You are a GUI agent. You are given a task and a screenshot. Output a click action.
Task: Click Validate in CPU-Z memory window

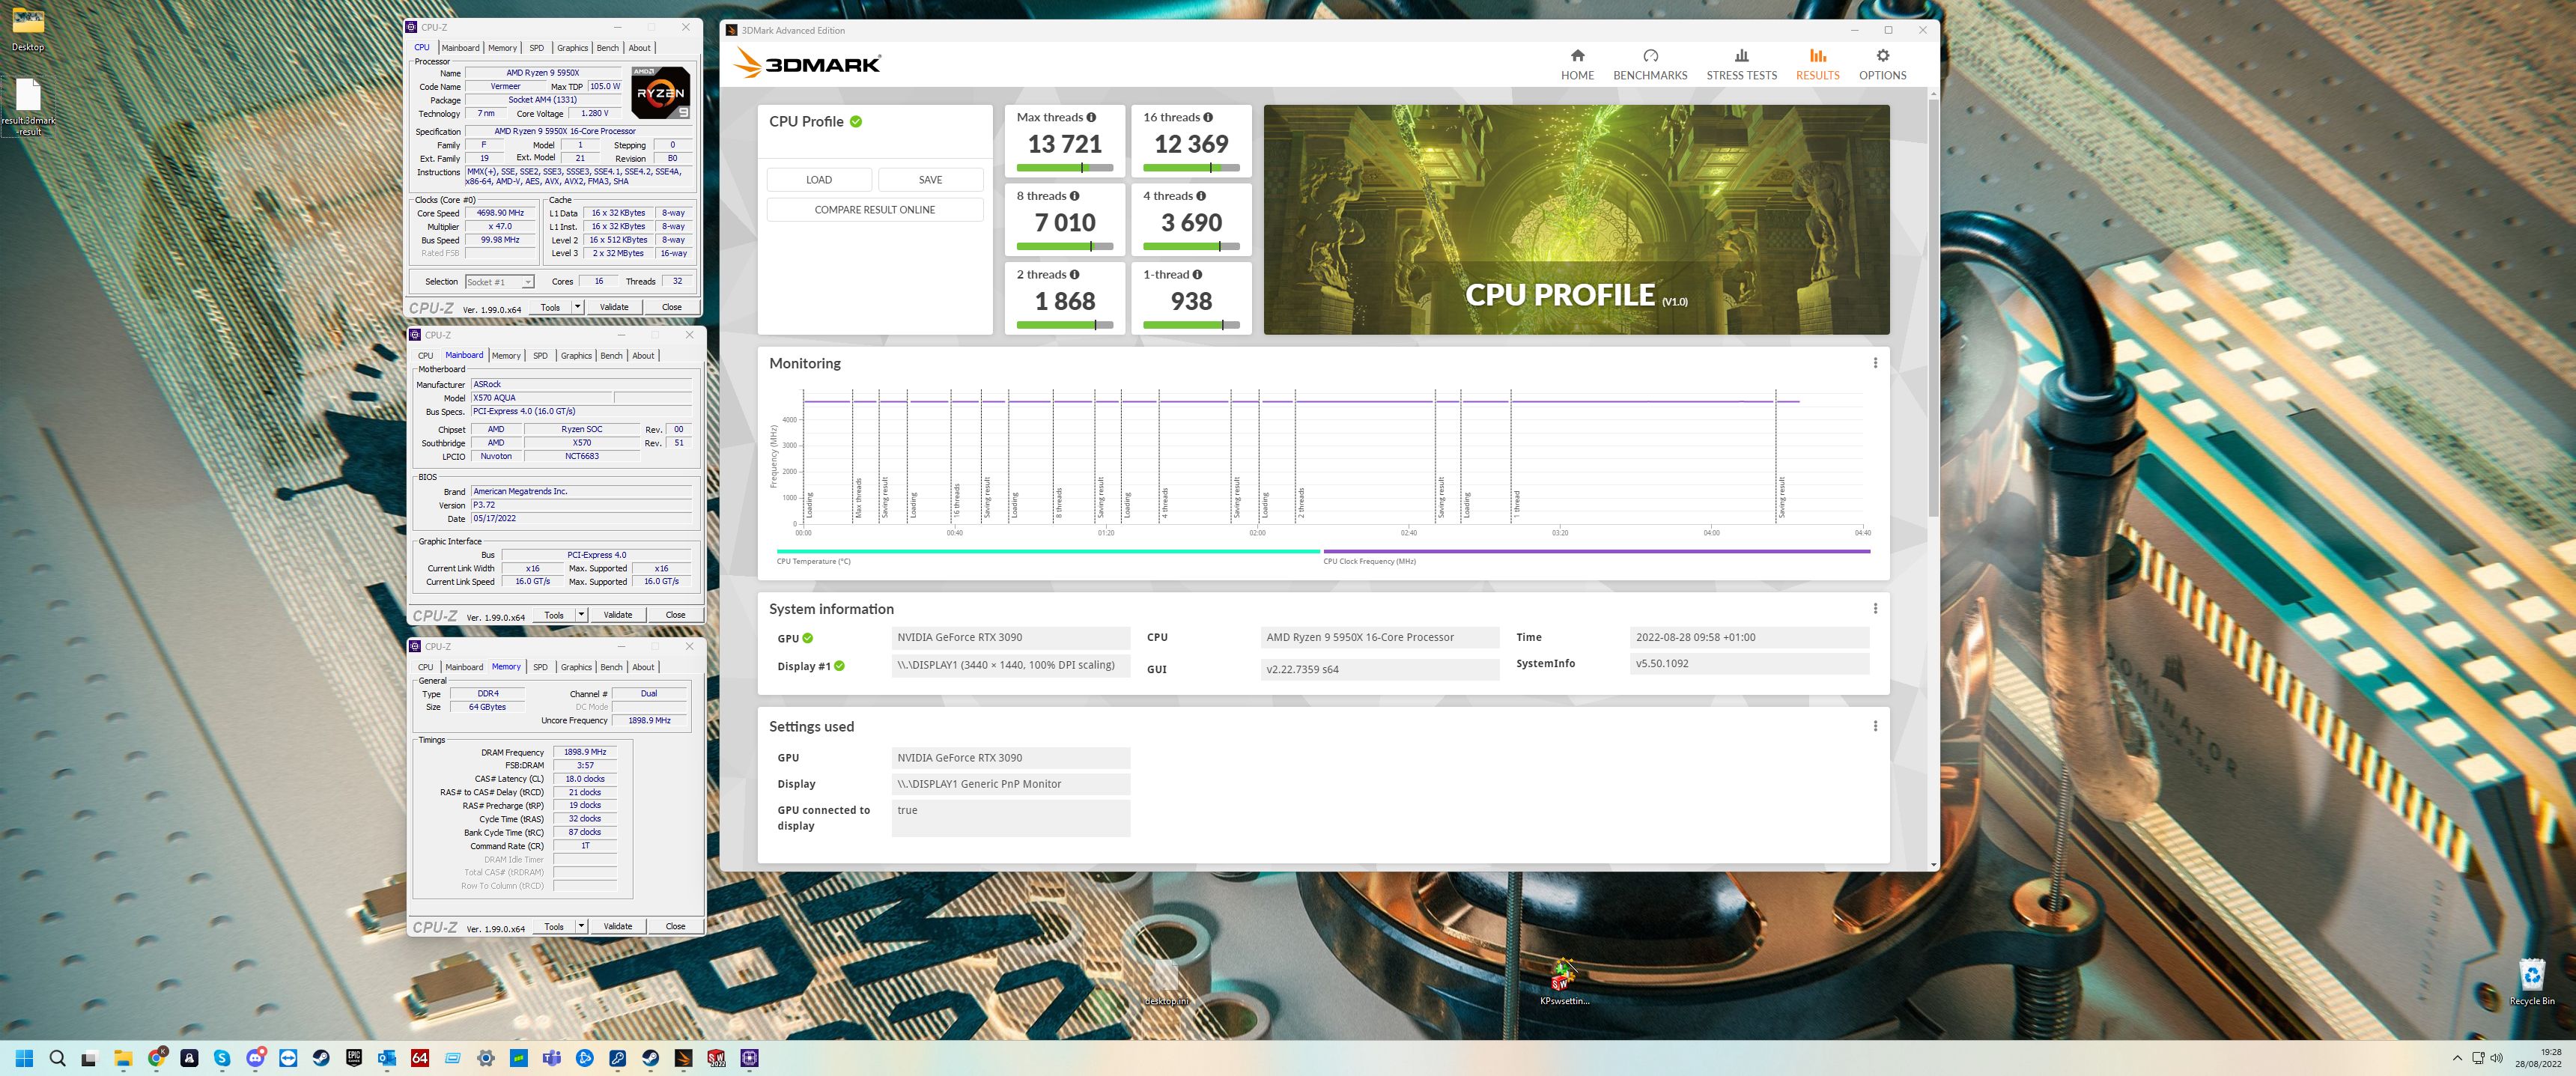pyautogui.click(x=618, y=926)
